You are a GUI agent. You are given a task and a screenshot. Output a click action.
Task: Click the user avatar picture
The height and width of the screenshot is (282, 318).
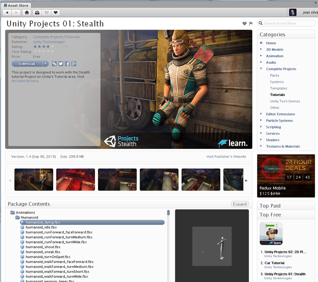293,13
